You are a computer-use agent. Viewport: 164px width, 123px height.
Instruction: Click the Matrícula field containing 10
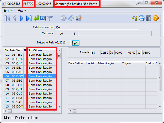63,34
